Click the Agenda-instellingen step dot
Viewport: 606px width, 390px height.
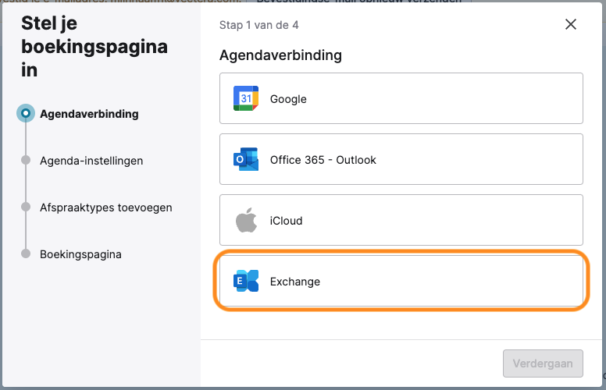26,160
